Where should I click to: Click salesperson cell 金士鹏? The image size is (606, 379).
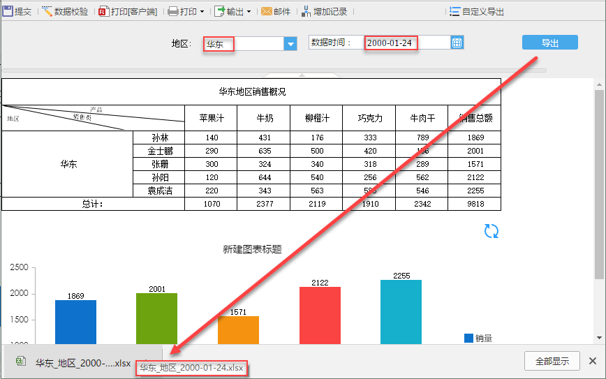(159, 151)
